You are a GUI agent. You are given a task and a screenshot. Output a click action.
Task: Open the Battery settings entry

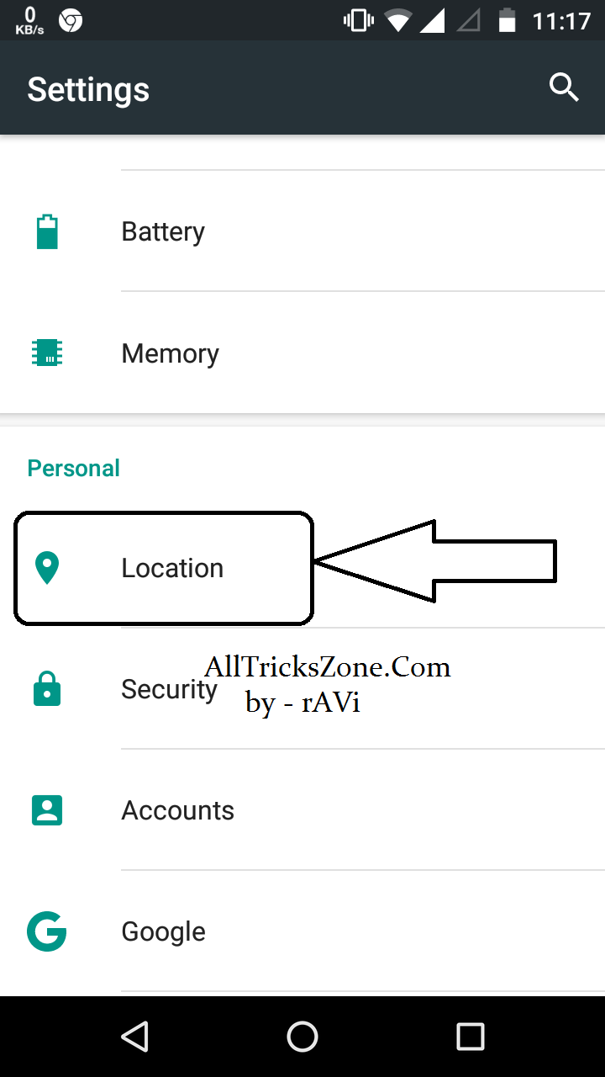302,231
